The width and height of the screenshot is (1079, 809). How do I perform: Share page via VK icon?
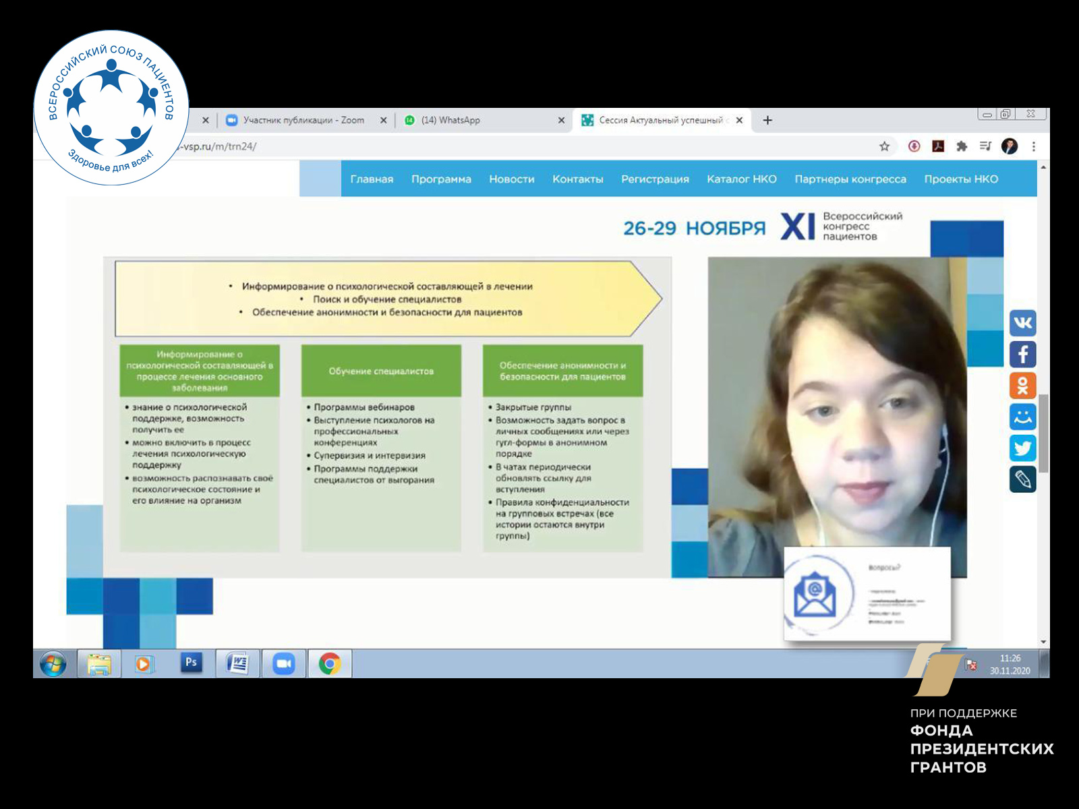click(x=1022, y=323)
